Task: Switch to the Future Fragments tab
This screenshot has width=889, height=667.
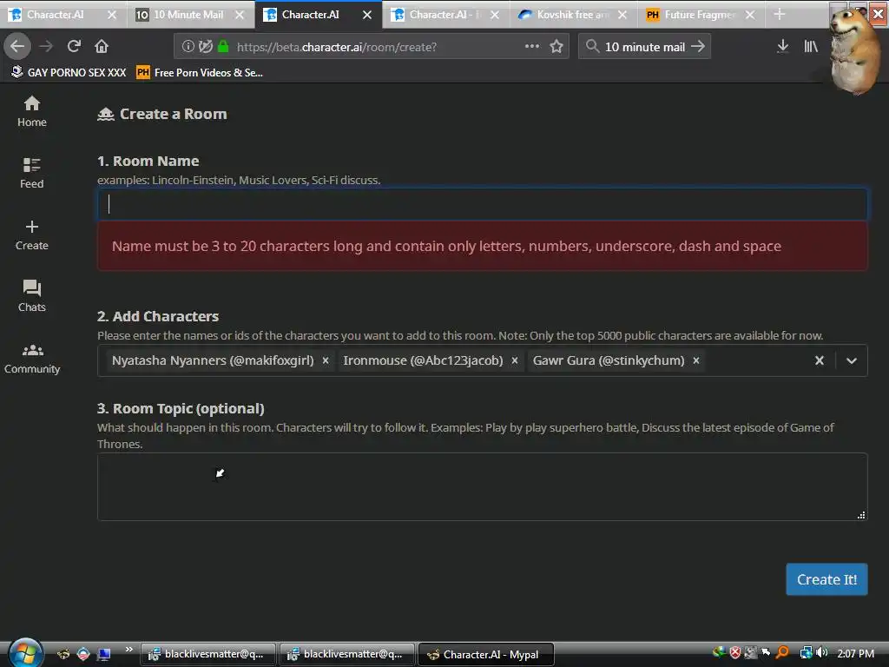Action: (699, 14)
